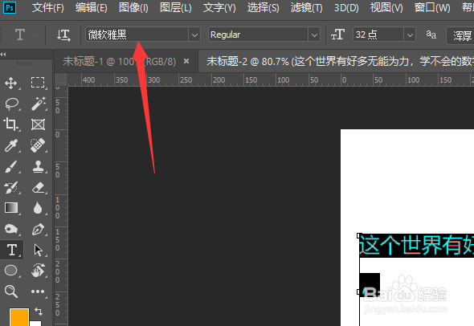Open the 窗口(W) menu
Screen dimensions: 474x326
(x=432, y=7)
